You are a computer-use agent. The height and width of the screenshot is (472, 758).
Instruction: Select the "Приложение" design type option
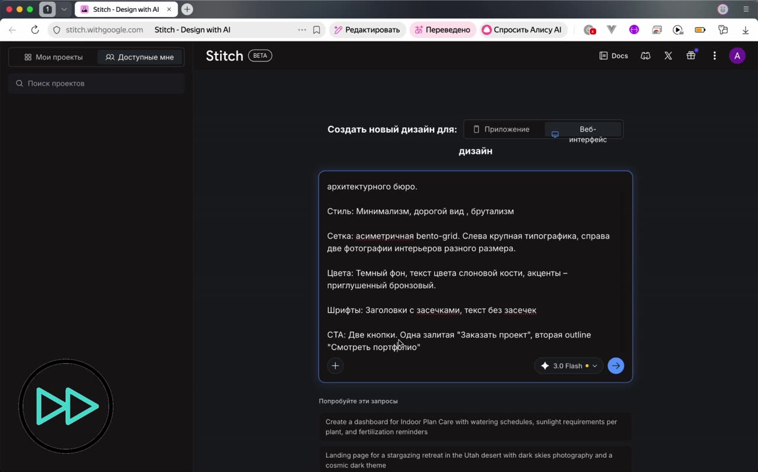pyautogui.click(x=502, y=130)
